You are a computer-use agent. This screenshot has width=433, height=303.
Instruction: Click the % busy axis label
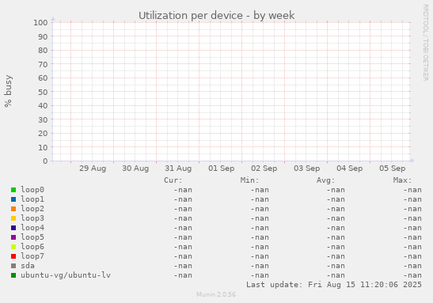[8, 91]
